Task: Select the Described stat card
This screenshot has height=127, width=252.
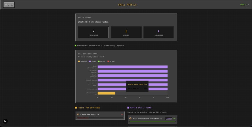Action: (126, 32)
